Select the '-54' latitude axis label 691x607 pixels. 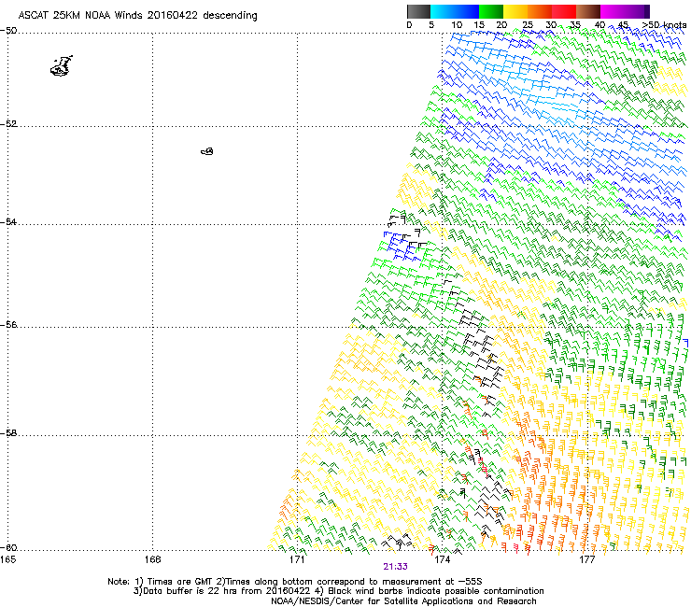coord(8,221)
